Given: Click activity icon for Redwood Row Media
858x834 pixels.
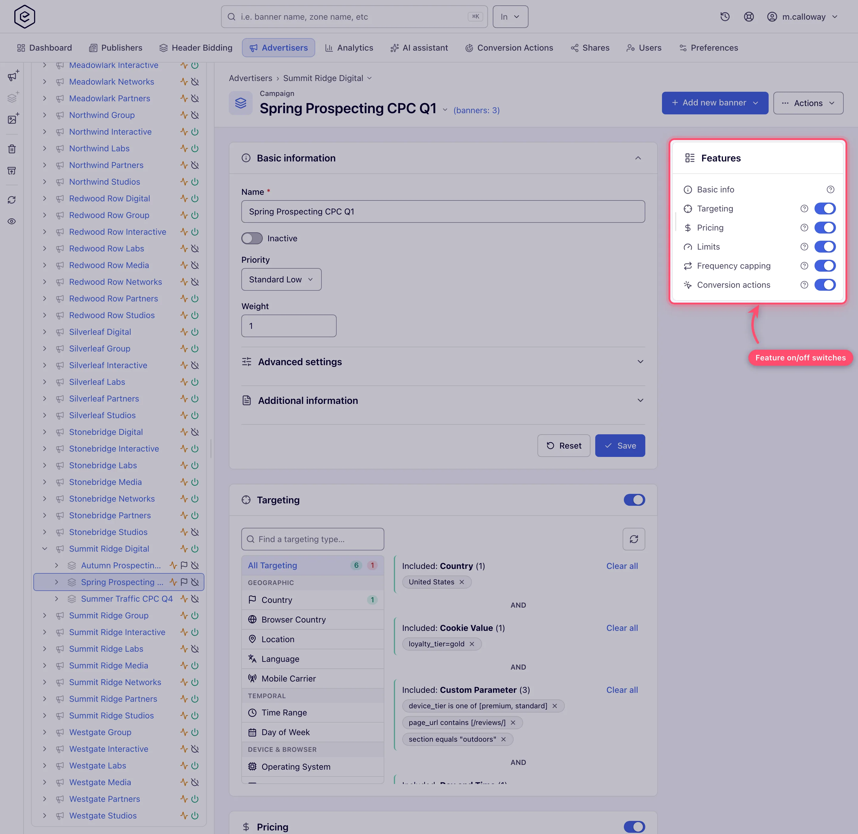Looking at the screenshot, I should tap(184, 265).
